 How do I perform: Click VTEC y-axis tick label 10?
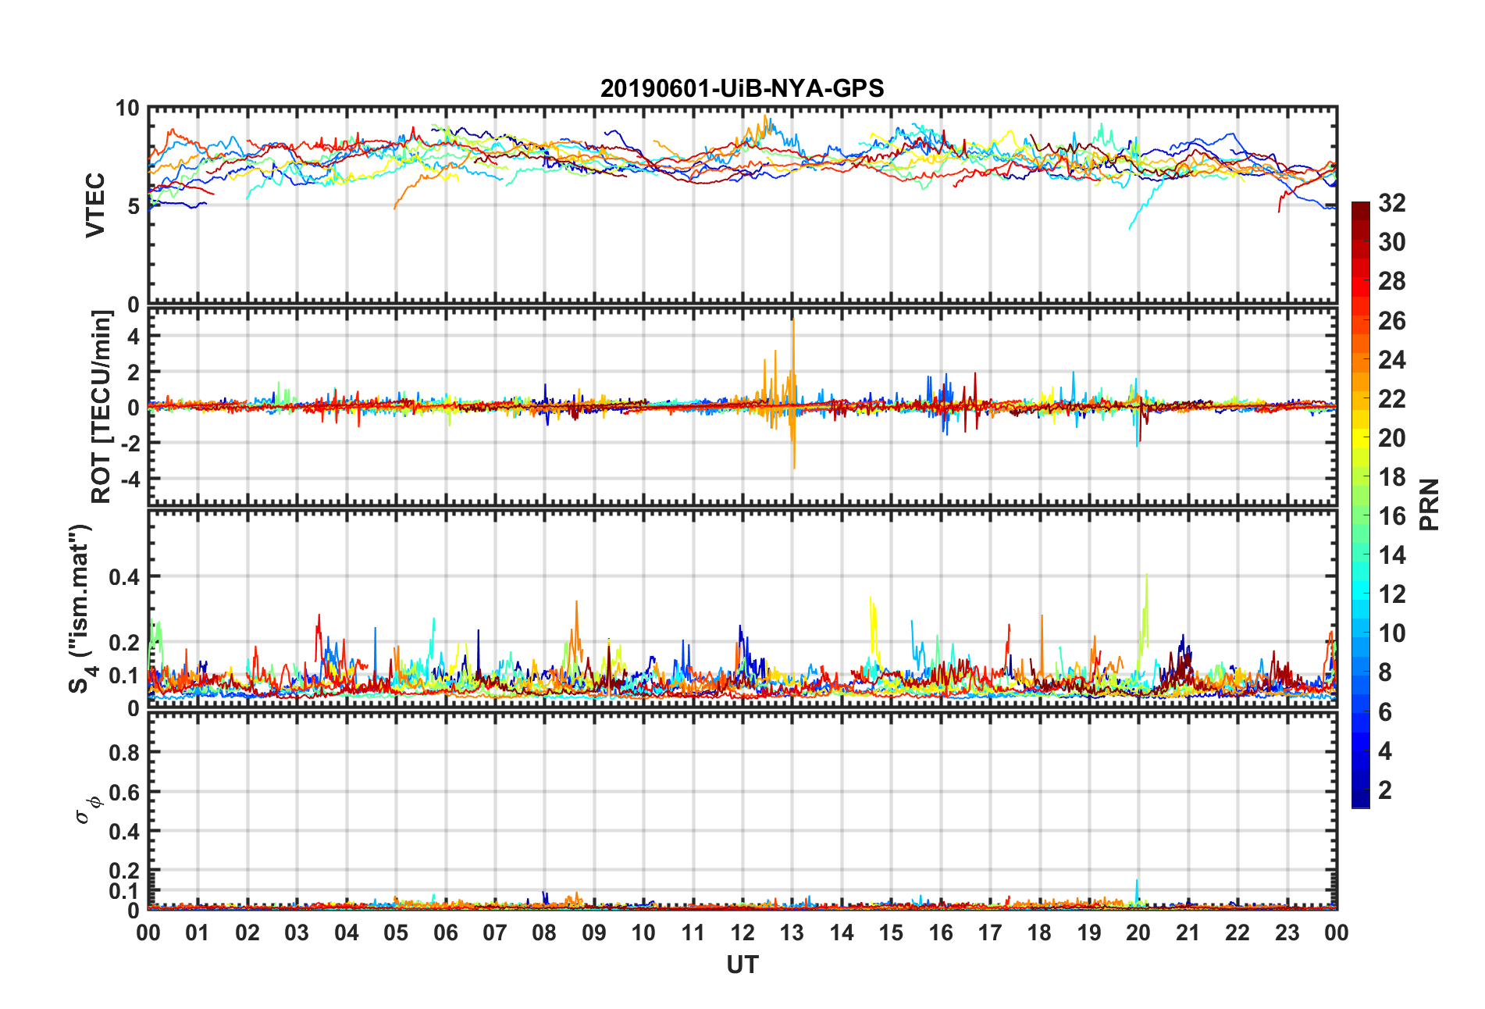(x=127, y=109)
